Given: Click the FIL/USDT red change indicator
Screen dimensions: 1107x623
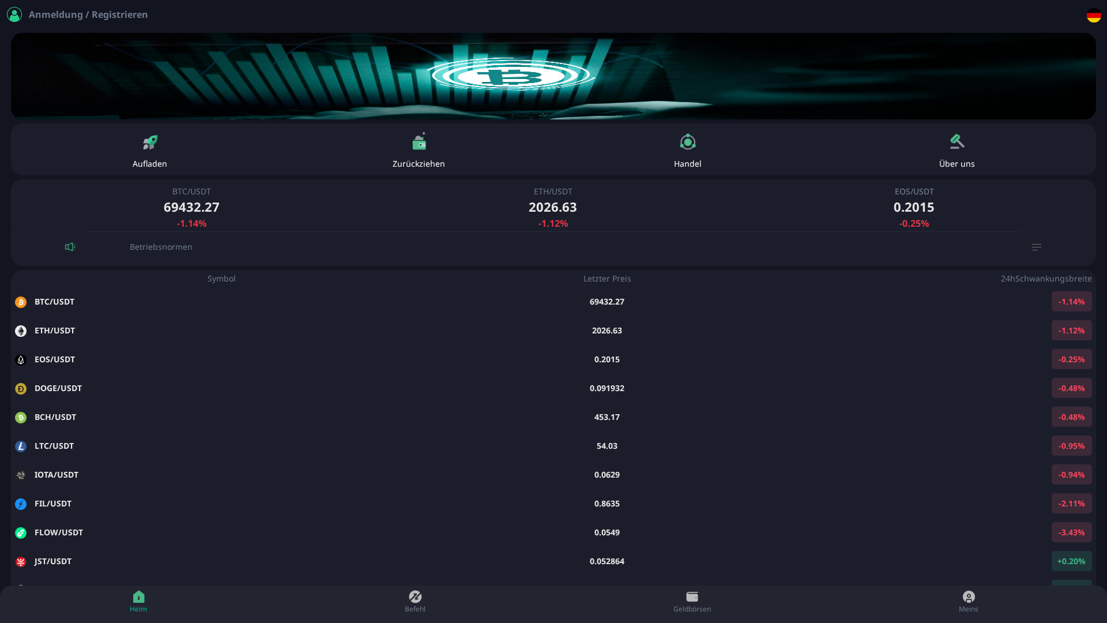Looking at the screenshot, I should pyautogui.click(x=1071, y=503).
